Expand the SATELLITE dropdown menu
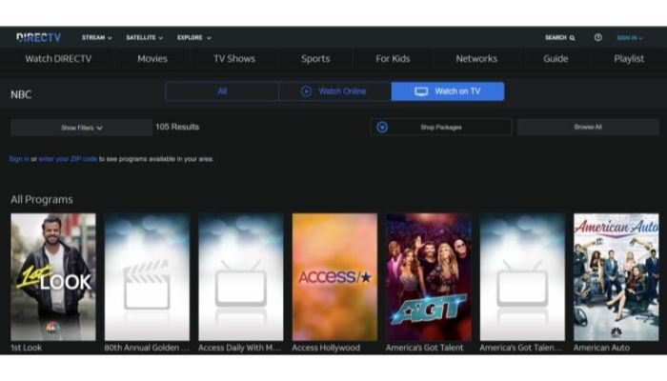Viewport: 667px width, 381px height. [x=145, y=37]
